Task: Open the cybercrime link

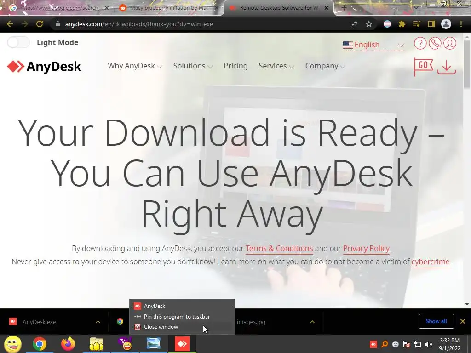Action: [x=431, y=262]
